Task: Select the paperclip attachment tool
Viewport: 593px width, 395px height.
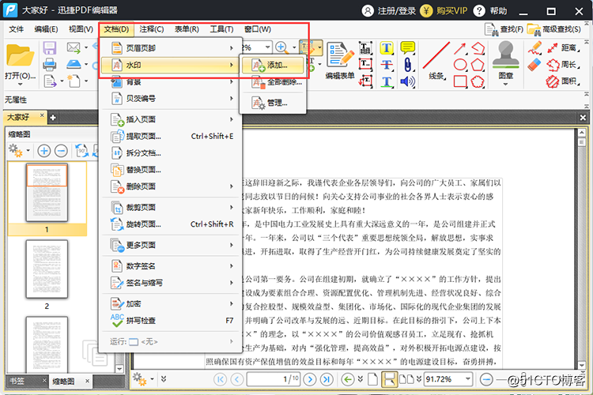Action: tap(407, 64)
